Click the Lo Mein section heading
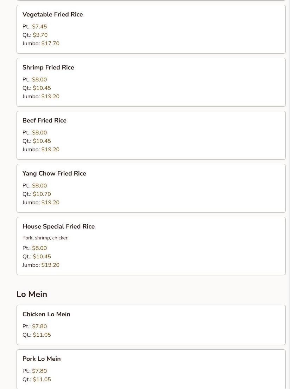 tap(32, 294)
